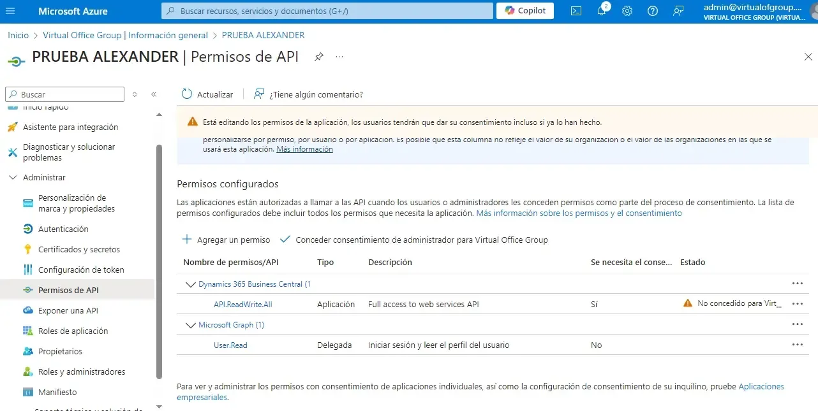This screenshot has width=818, height=411.
Task: Open Certificados y secretos in sidebar
Action: pos(78,249)
